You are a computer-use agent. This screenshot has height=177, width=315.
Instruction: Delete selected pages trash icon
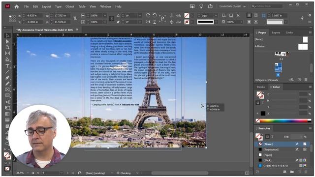point(306,80)
